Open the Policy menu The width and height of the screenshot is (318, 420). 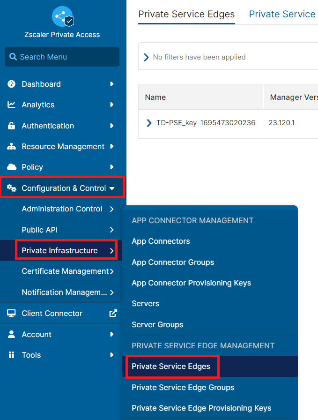click(62, 167)
